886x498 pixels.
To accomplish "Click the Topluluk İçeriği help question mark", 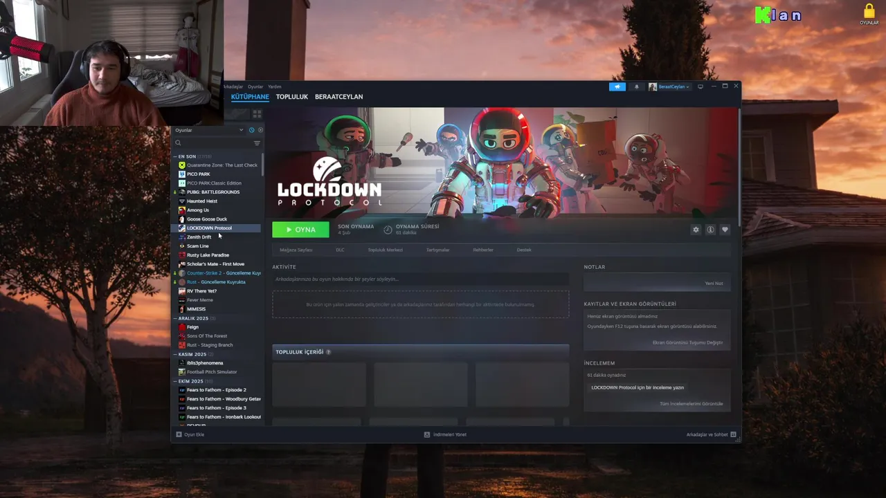I will click(x=328, y=352).
